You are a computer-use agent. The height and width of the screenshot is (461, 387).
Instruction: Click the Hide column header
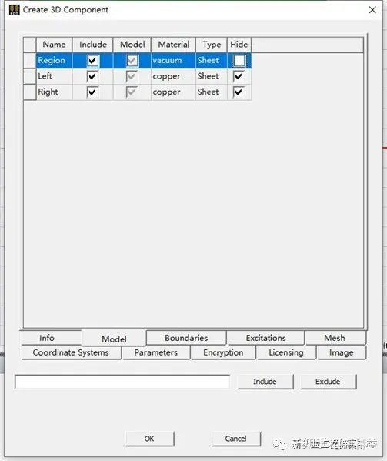coord(239,45)
